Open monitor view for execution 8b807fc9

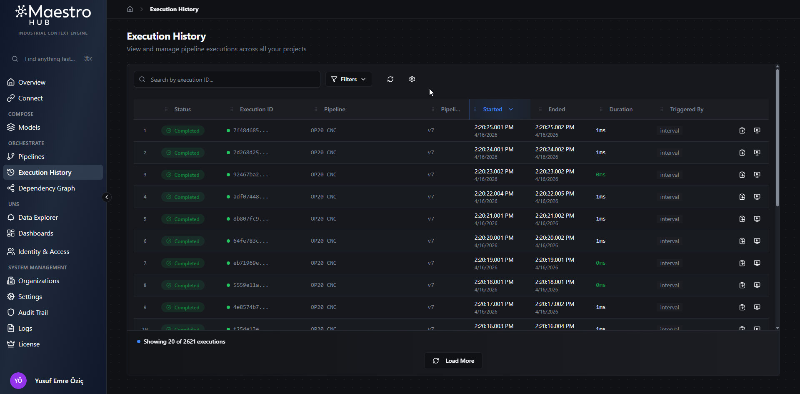click(757, 219)
